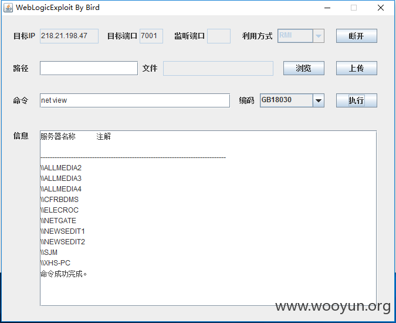Viewport: 396px width, 323px height.
Task: Click the \\ALLMEDIA4 line in output
Action: click(x=61, y=189)
